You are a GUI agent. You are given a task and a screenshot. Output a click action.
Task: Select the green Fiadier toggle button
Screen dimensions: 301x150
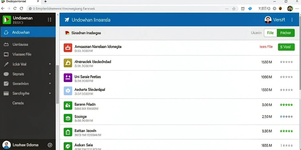point(286,33)
